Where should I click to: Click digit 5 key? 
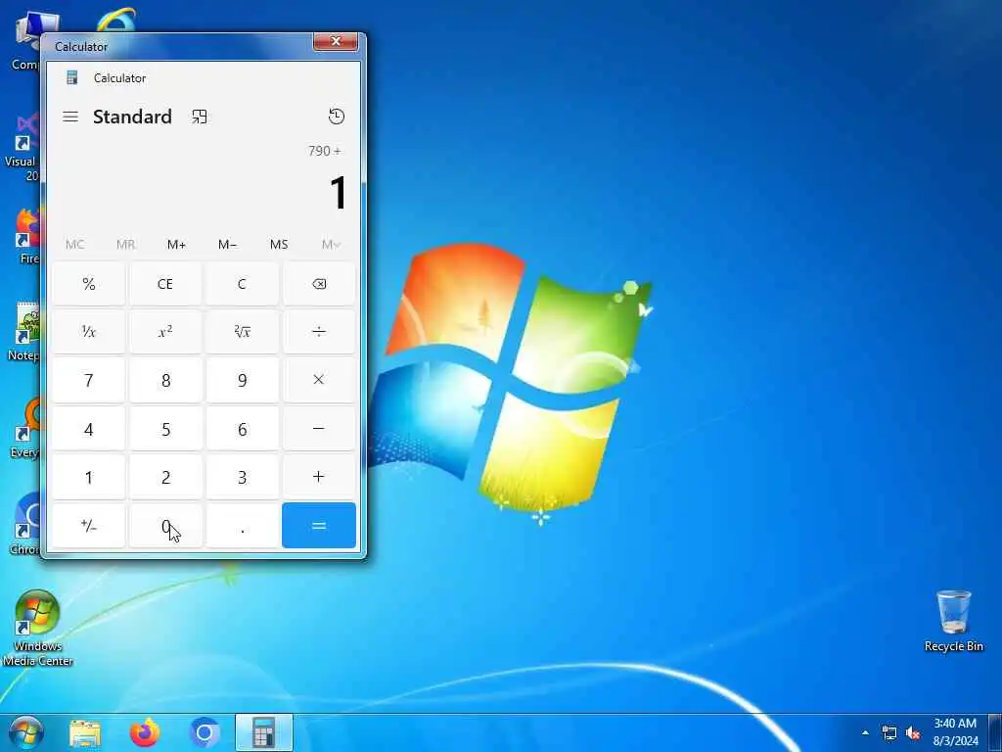click(x=165, y=429)
